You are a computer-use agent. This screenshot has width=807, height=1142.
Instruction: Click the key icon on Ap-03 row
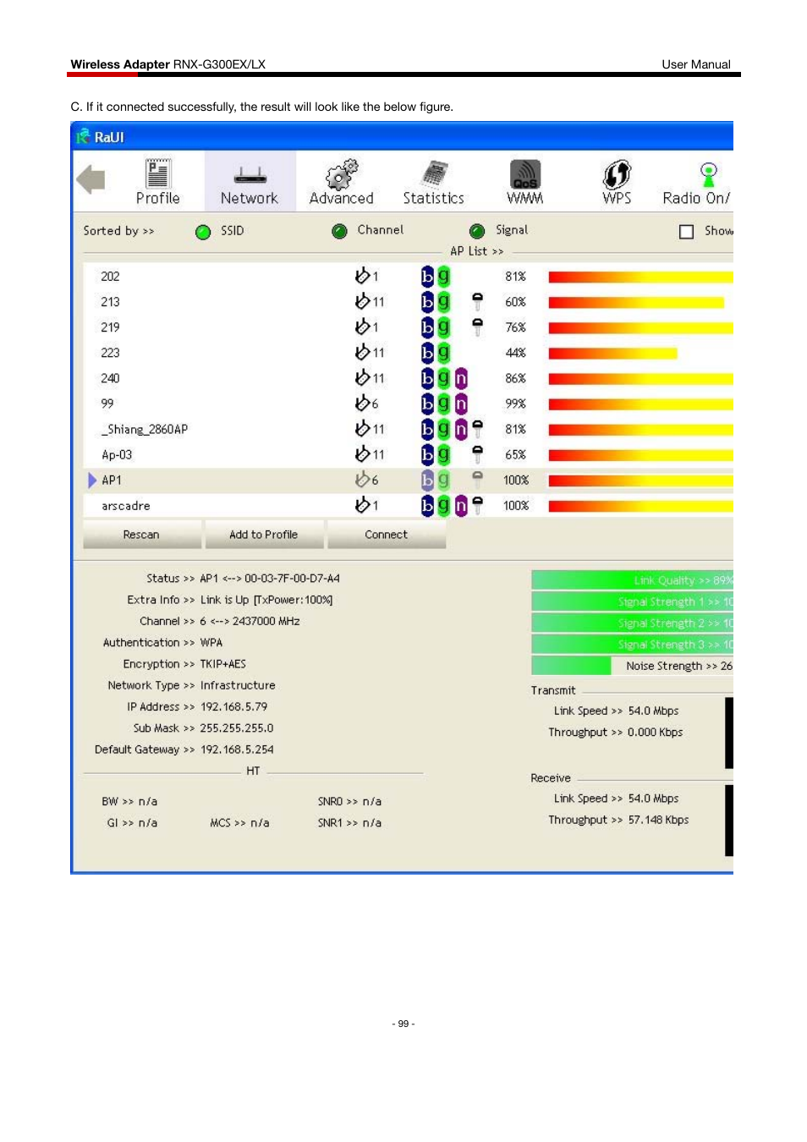478,454
